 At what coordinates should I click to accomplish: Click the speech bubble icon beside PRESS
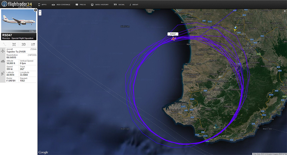click(77, 5)
